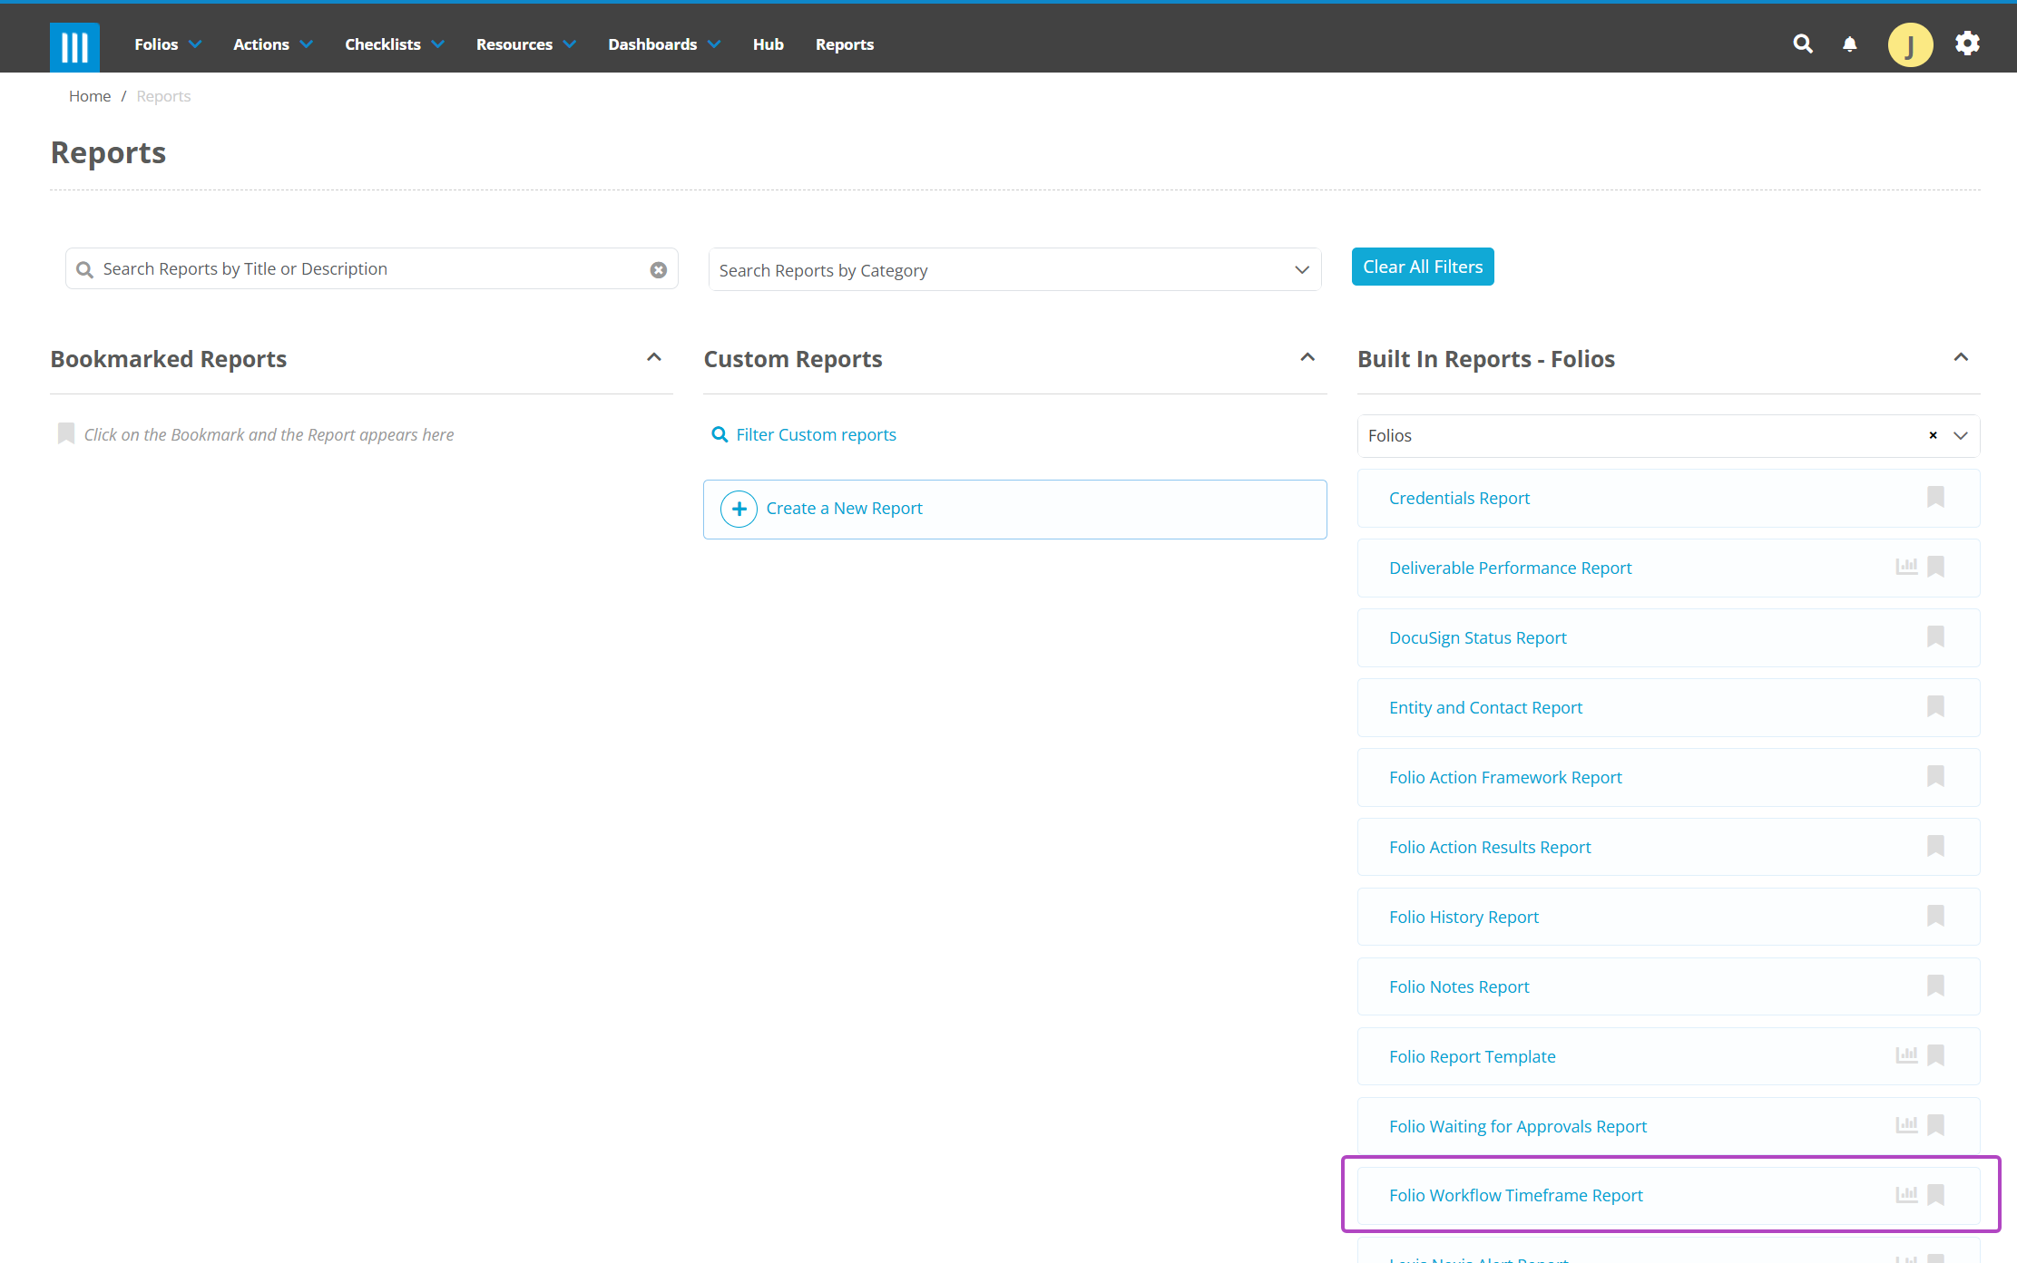Viewport: 2017px width, 1263px height.
Task: Expand the Folios navigation menu
Action: (x=168, y=44)
